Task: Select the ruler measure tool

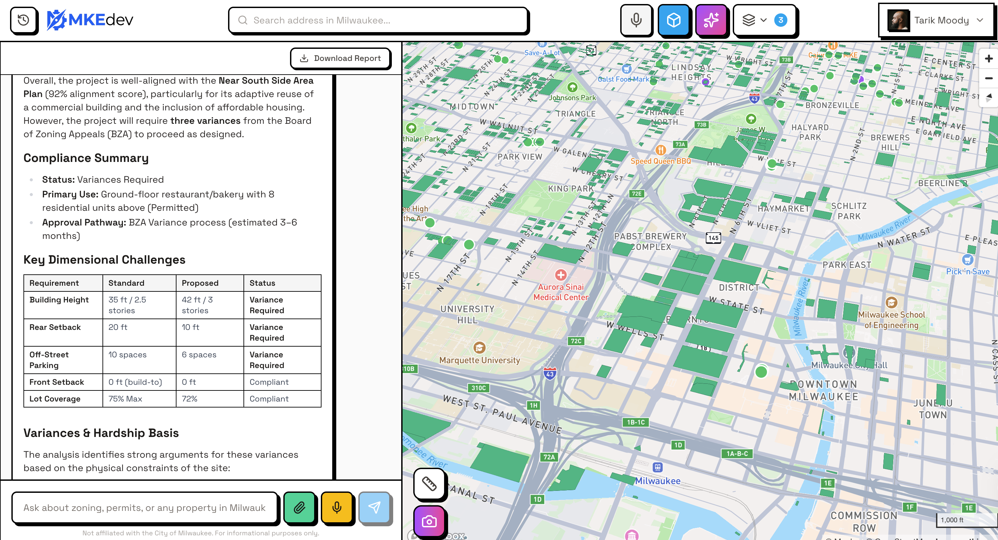Action: pyautogui.click(x=429, y=483)
